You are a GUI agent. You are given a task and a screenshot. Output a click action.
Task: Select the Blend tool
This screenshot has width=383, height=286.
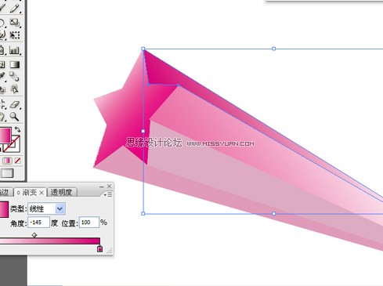[x=14, y=76]
